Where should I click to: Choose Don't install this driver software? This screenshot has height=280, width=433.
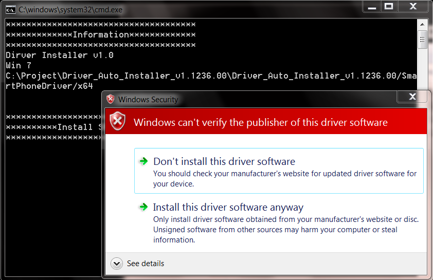pyautogui.click(x=224, y=161)
